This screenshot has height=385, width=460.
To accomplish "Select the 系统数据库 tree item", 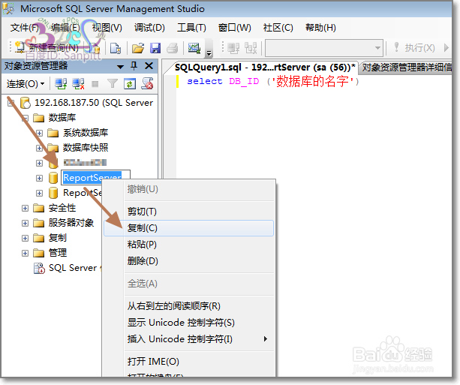I will click(86, 133).
